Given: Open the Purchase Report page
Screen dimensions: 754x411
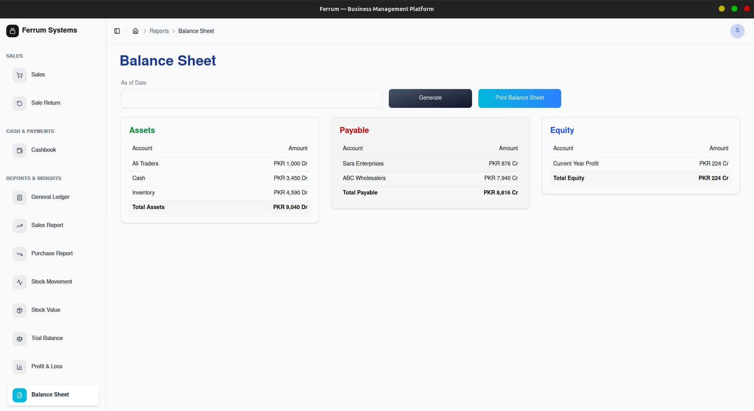Looking at the screenshot, I should coord(53,254).
